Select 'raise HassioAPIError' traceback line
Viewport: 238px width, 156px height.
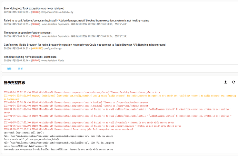pyautogui.click(x=26, y=146)
